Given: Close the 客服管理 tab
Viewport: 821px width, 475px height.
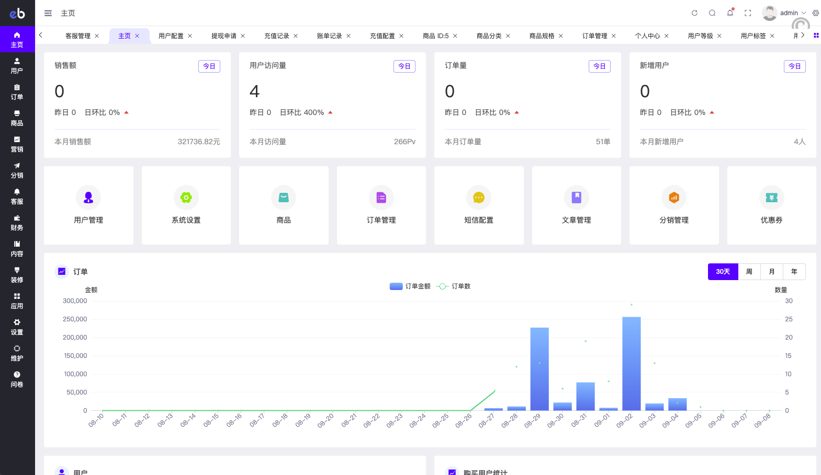Looking at the screenshot, I should (x=97, y=36).
